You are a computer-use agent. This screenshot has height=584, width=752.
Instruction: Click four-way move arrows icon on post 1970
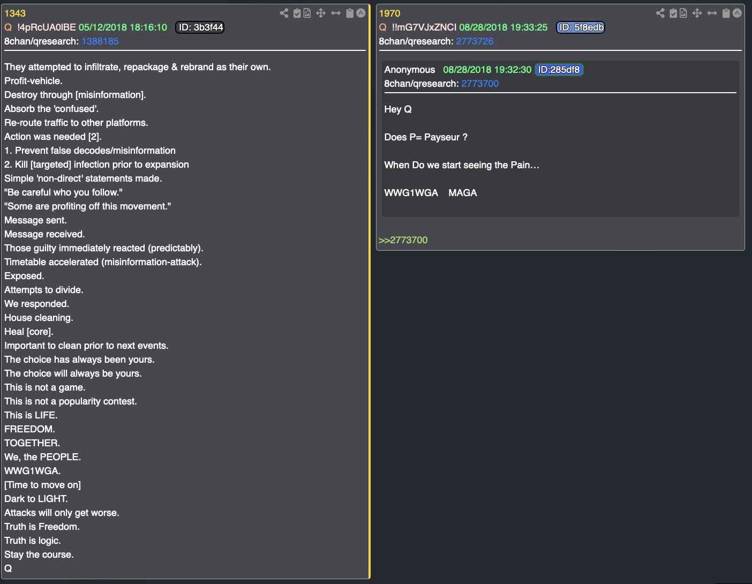697,13
